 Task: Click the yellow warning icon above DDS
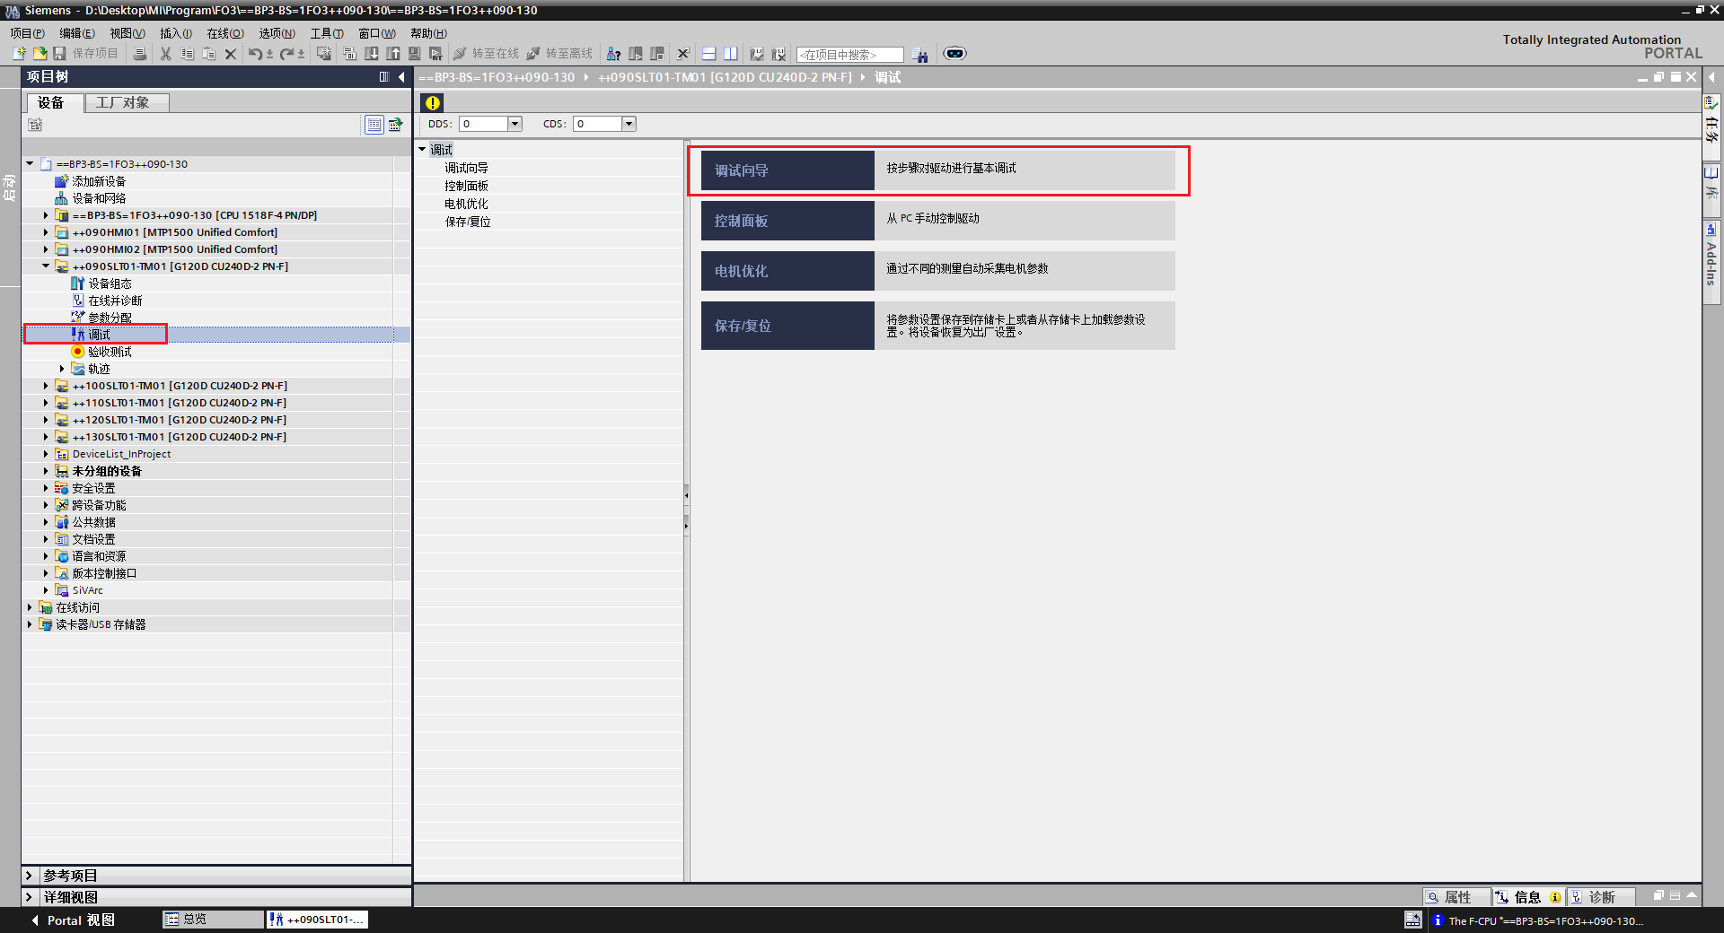click(x=433, y=102)
